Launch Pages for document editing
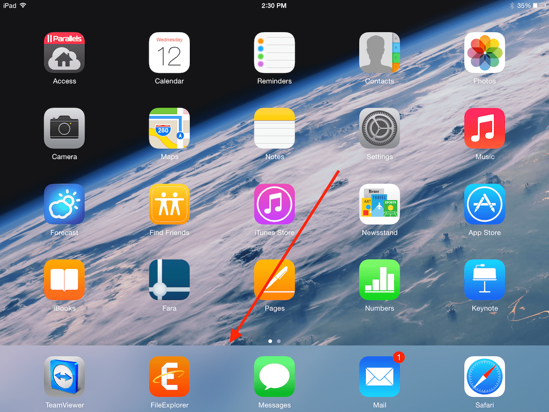The width and height of the screenshot is (549, 412). pos(274,280)
